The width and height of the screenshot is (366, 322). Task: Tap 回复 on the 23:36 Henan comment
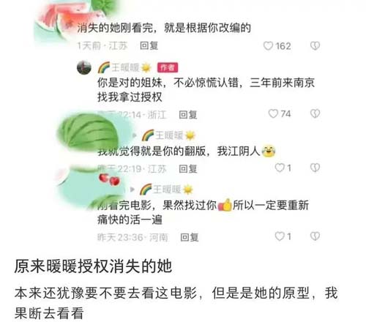tap(190, 237)
